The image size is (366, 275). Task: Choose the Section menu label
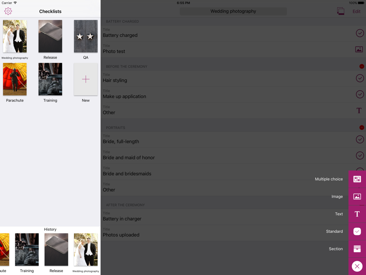click(336, 249)
